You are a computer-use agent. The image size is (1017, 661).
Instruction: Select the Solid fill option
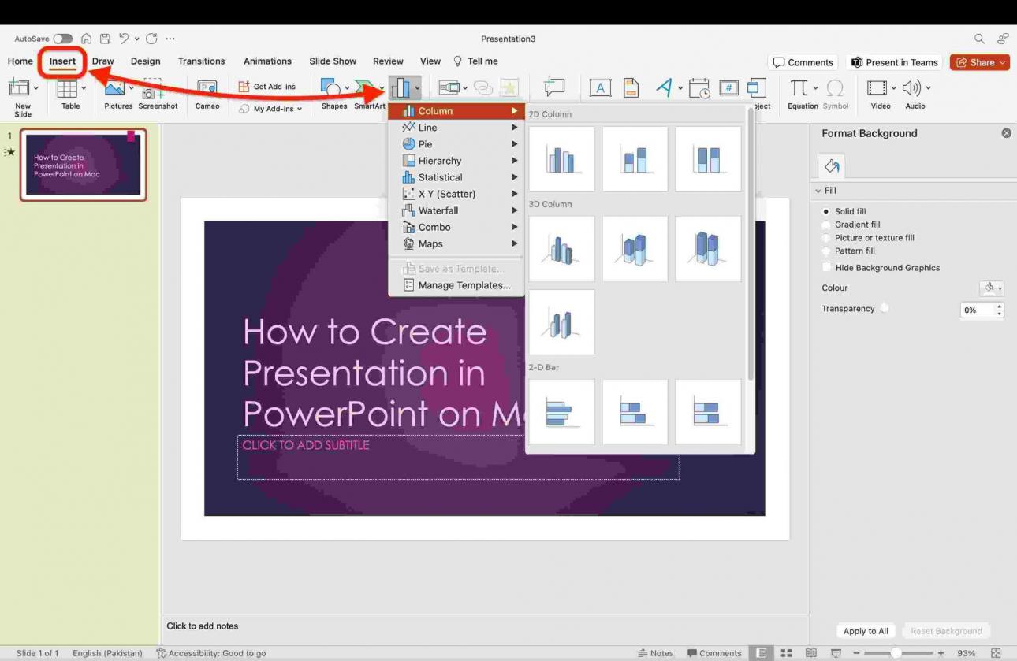click(x=826, y=211)
